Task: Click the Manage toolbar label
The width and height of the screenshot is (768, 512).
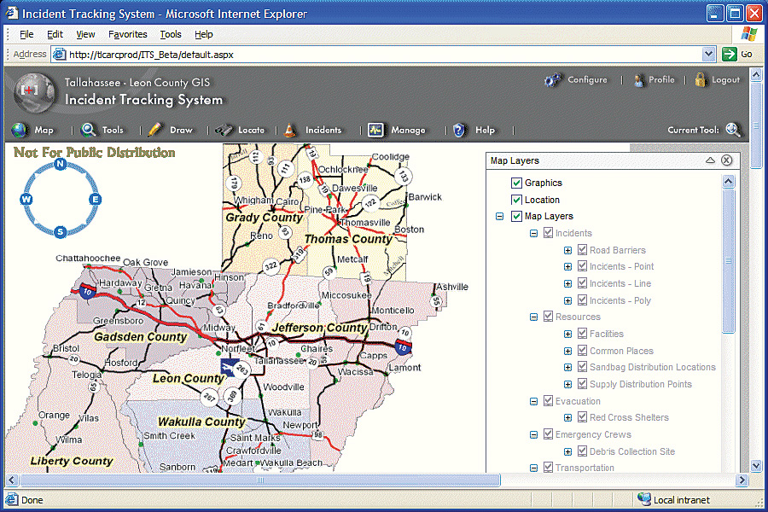Action: [408, 131]
